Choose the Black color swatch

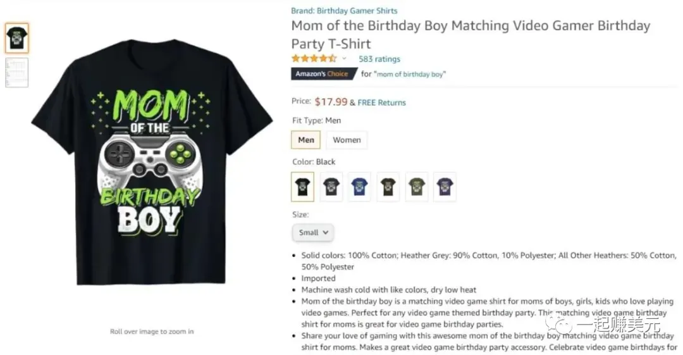302,187
